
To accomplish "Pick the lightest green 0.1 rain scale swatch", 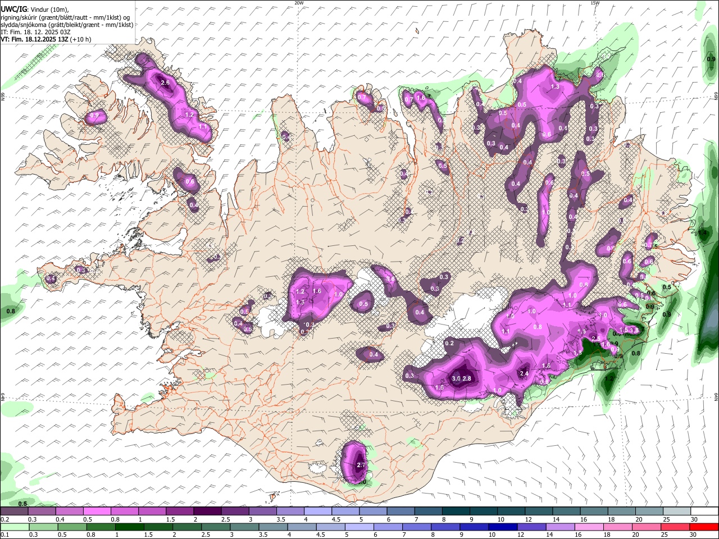I will click(x=15, y=527).
